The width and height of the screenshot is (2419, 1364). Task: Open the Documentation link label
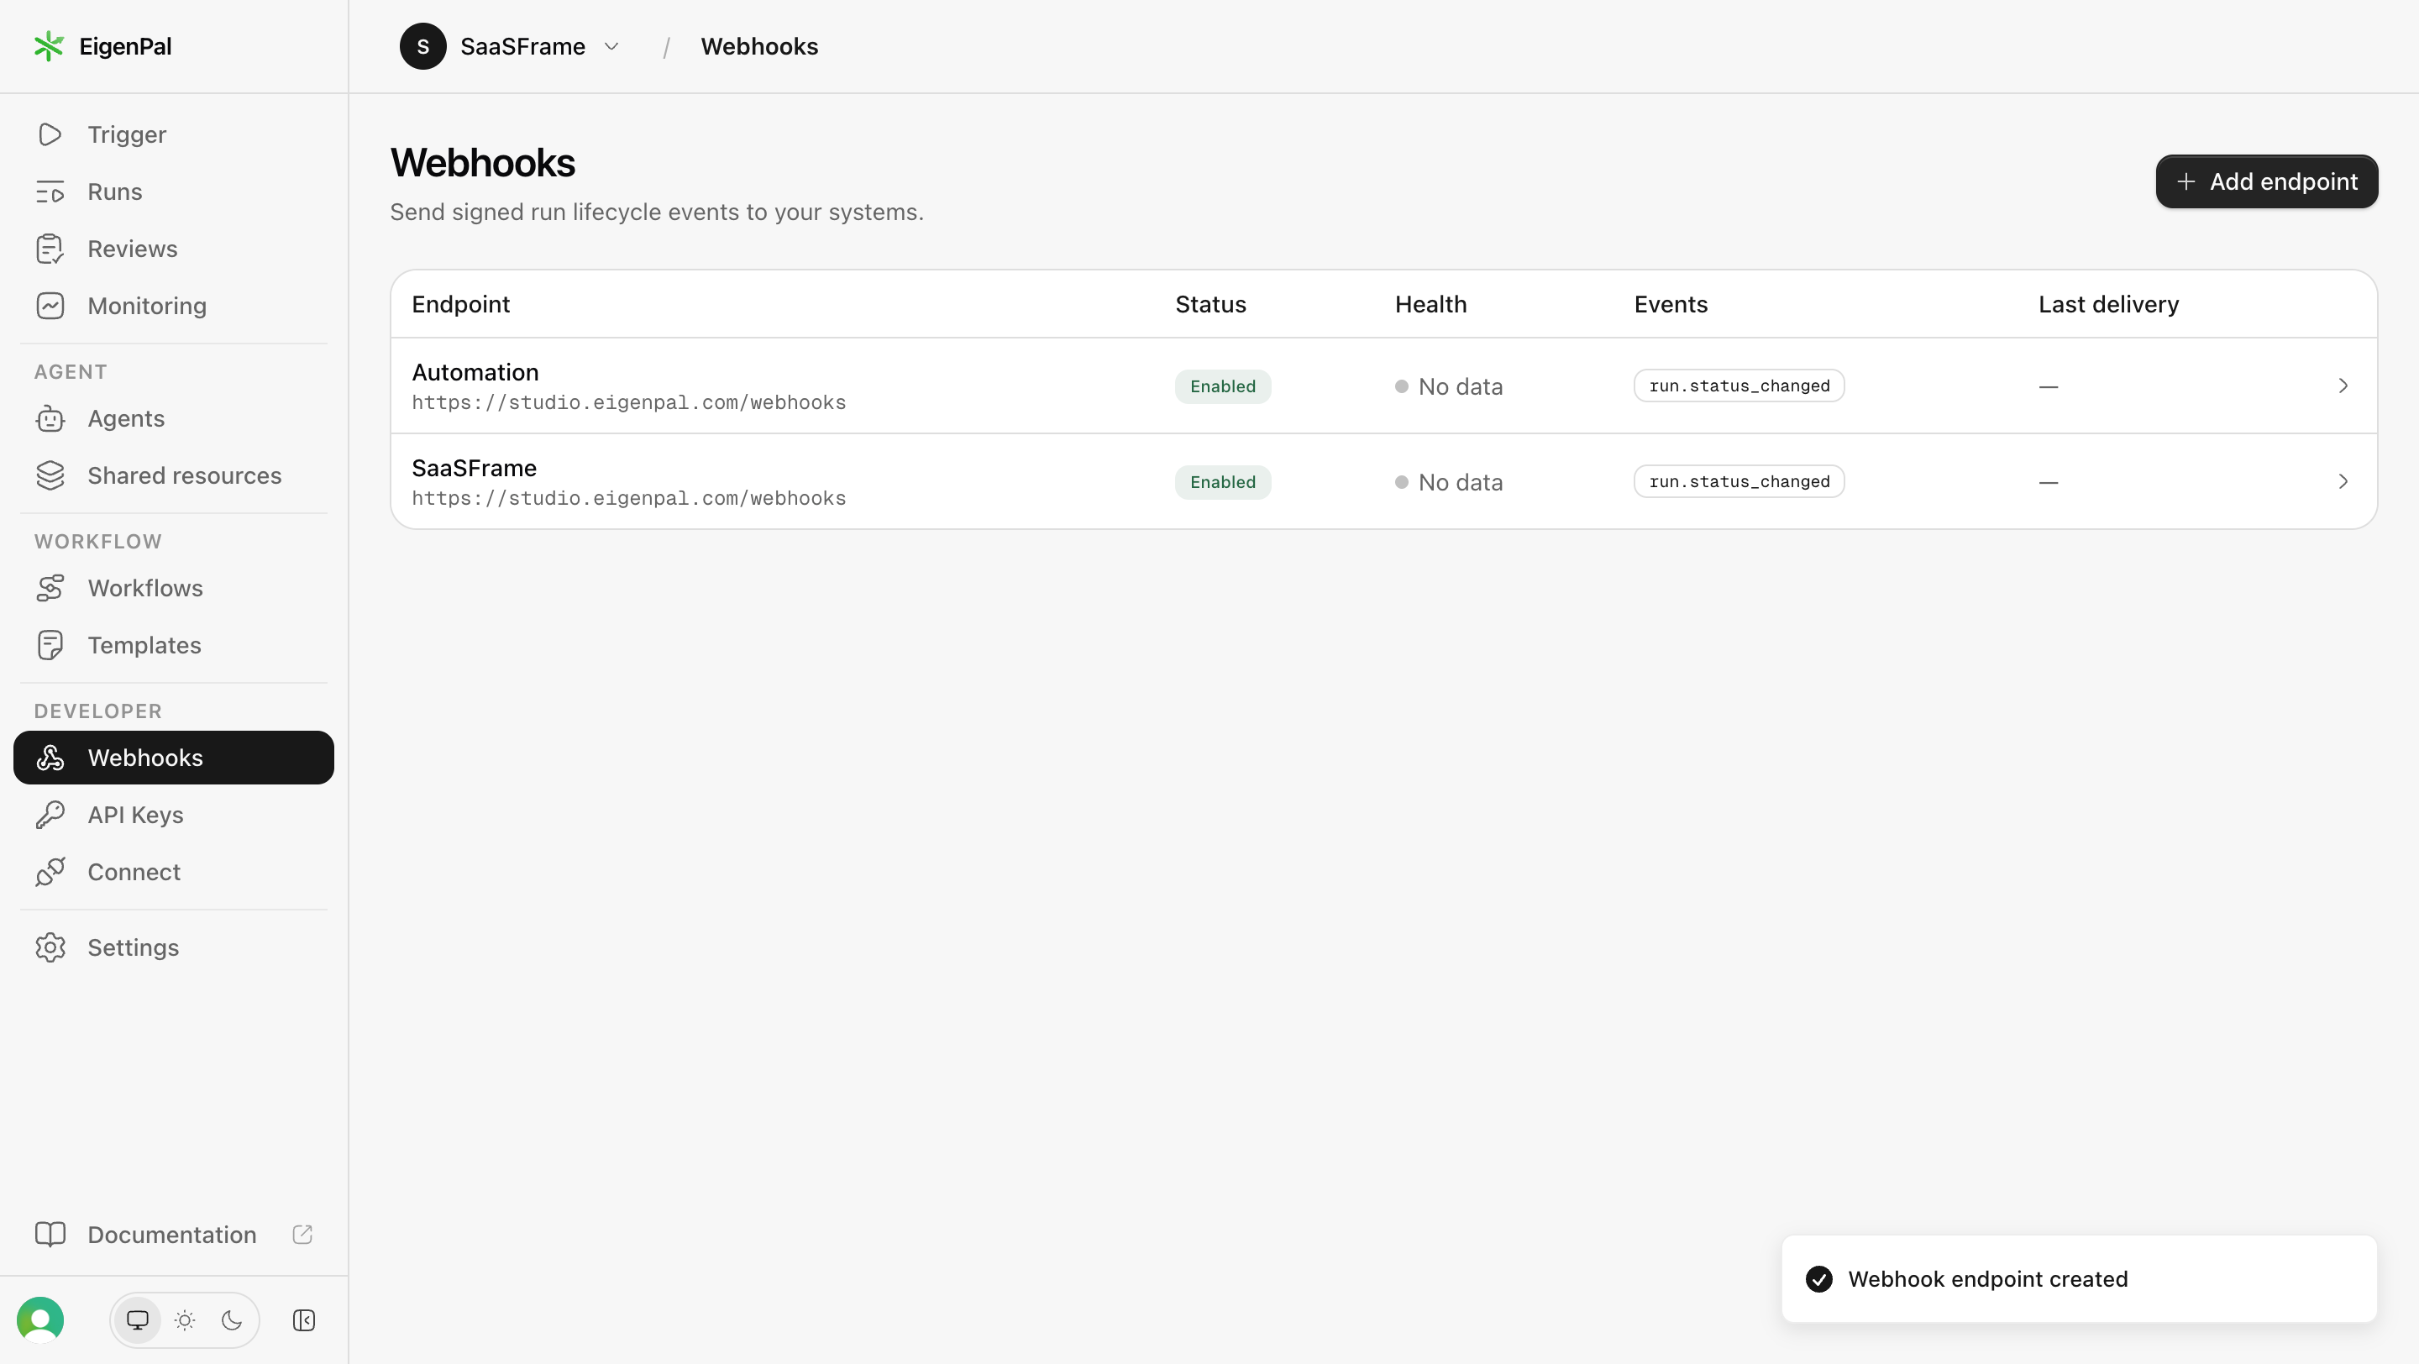point(172,1235)
